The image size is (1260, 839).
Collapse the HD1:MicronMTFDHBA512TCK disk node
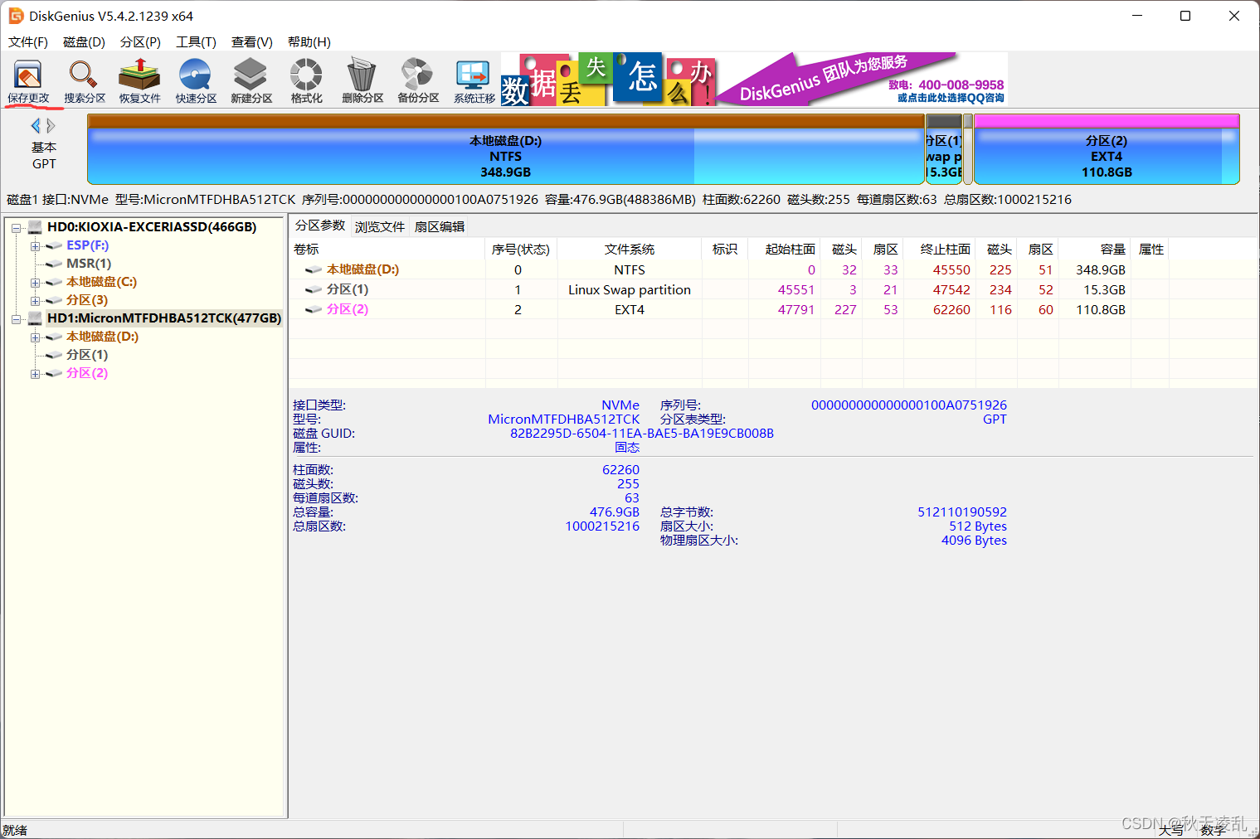tap(16, 319)
